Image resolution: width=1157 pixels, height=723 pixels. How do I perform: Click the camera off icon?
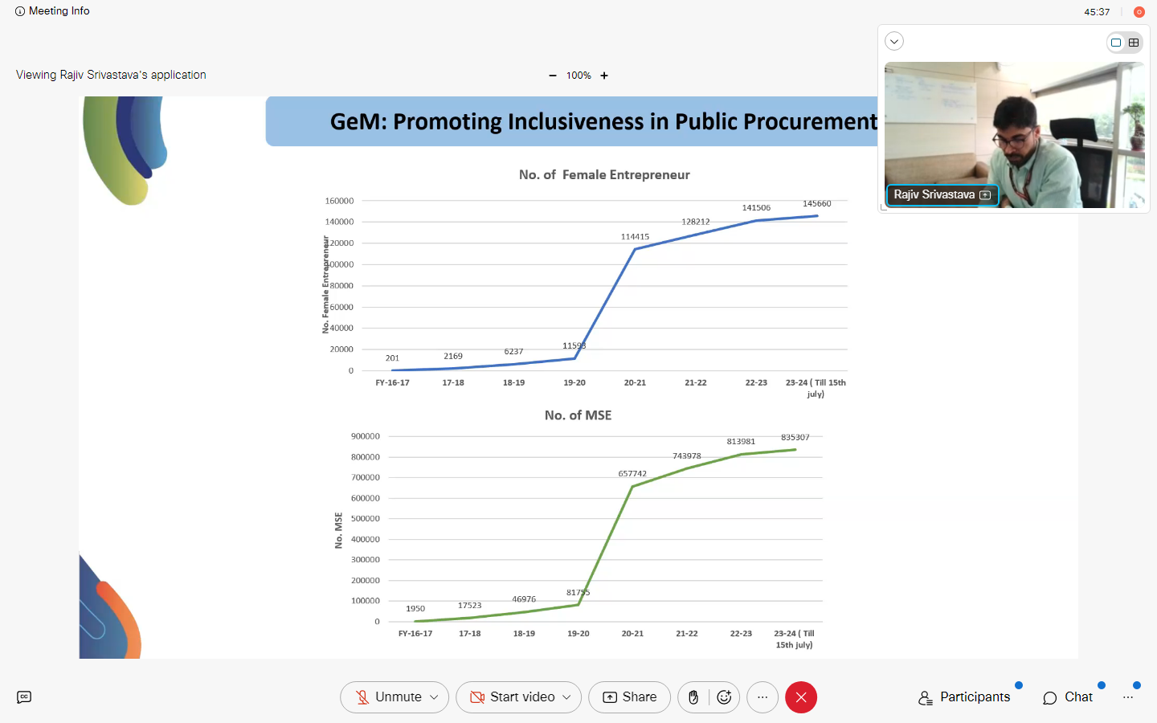coord(477,697)
